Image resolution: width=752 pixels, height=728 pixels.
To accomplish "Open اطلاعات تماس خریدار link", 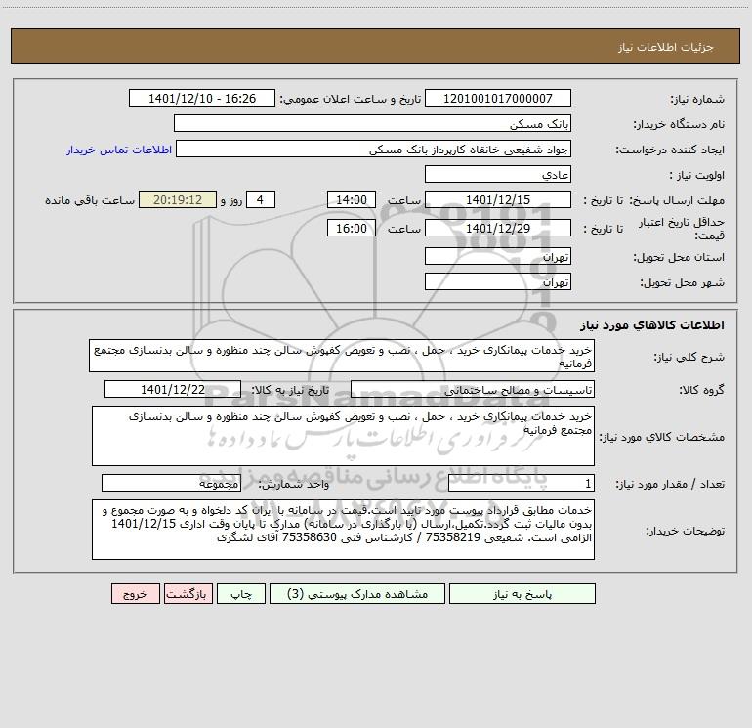I will 119,150.
